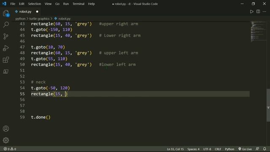
Task: Click the vertical scrollbar thumb
Action: click(268, 105)
